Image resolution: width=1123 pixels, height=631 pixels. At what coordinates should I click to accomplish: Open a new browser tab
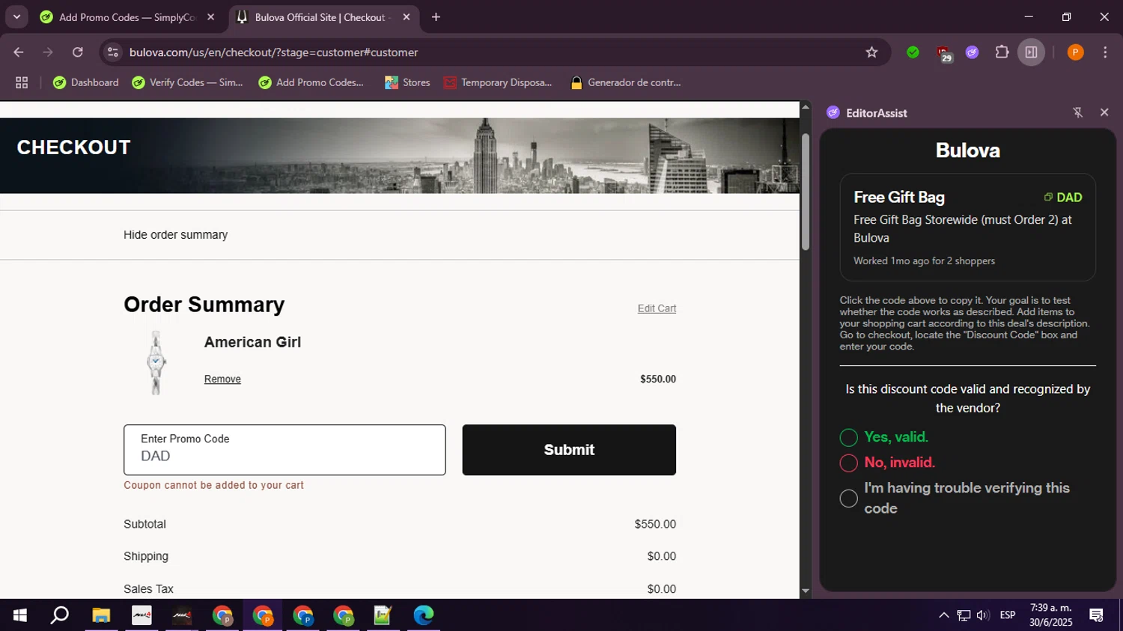click(x=436, y=17)
